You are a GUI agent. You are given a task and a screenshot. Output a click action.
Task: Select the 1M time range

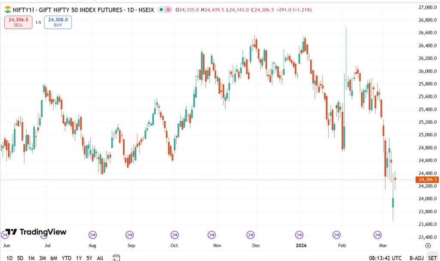coord(31,258)
